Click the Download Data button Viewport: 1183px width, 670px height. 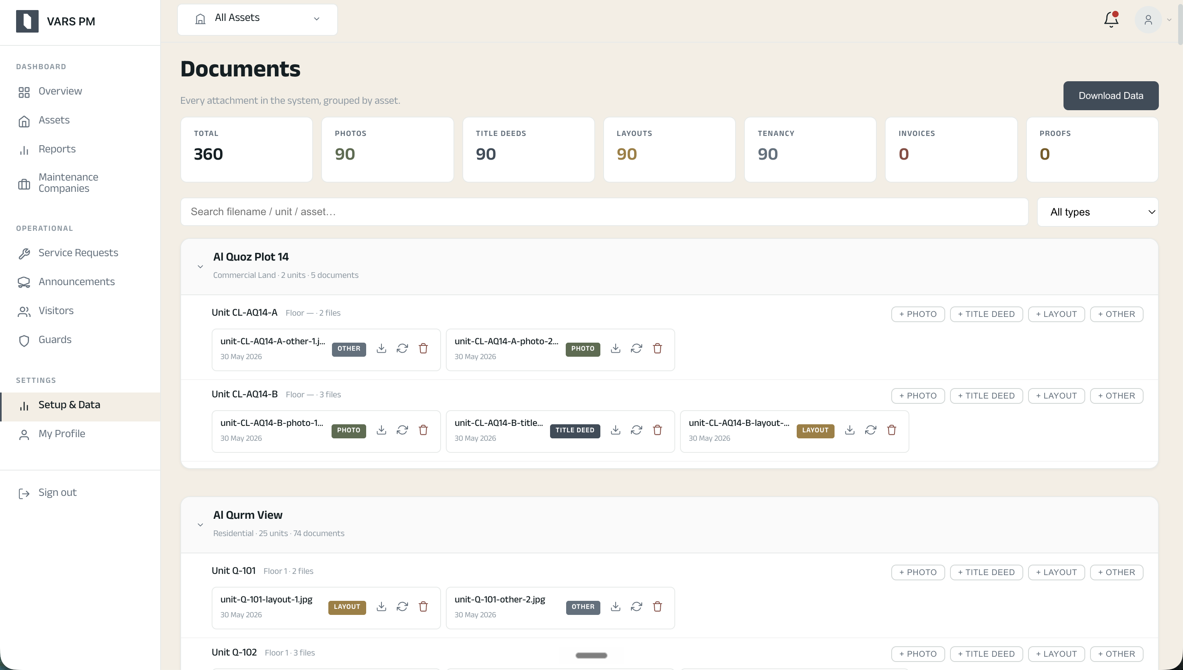click(1111, 96)
